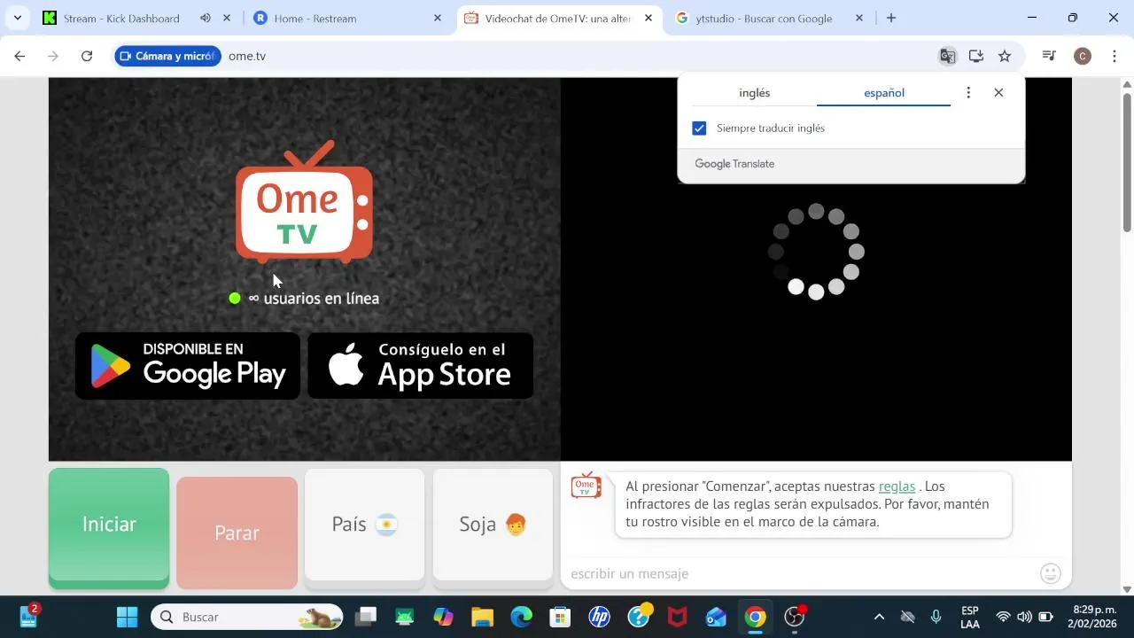Open the media control icon in Chrome toolbar
This screenshot has width=1134, height=638.
pos(1049,56)
